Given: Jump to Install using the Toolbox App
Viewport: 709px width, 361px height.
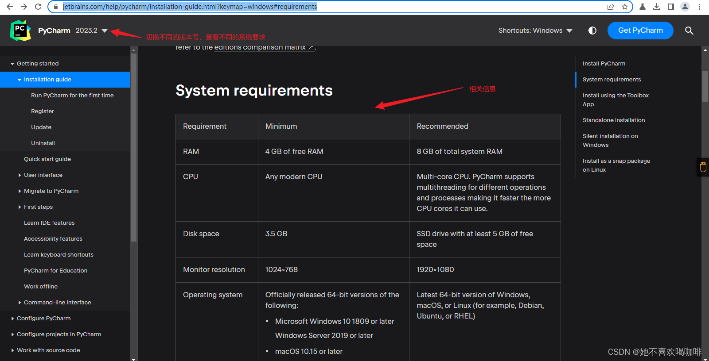Looking at the screenshot, I should click(x=616, y=100).
